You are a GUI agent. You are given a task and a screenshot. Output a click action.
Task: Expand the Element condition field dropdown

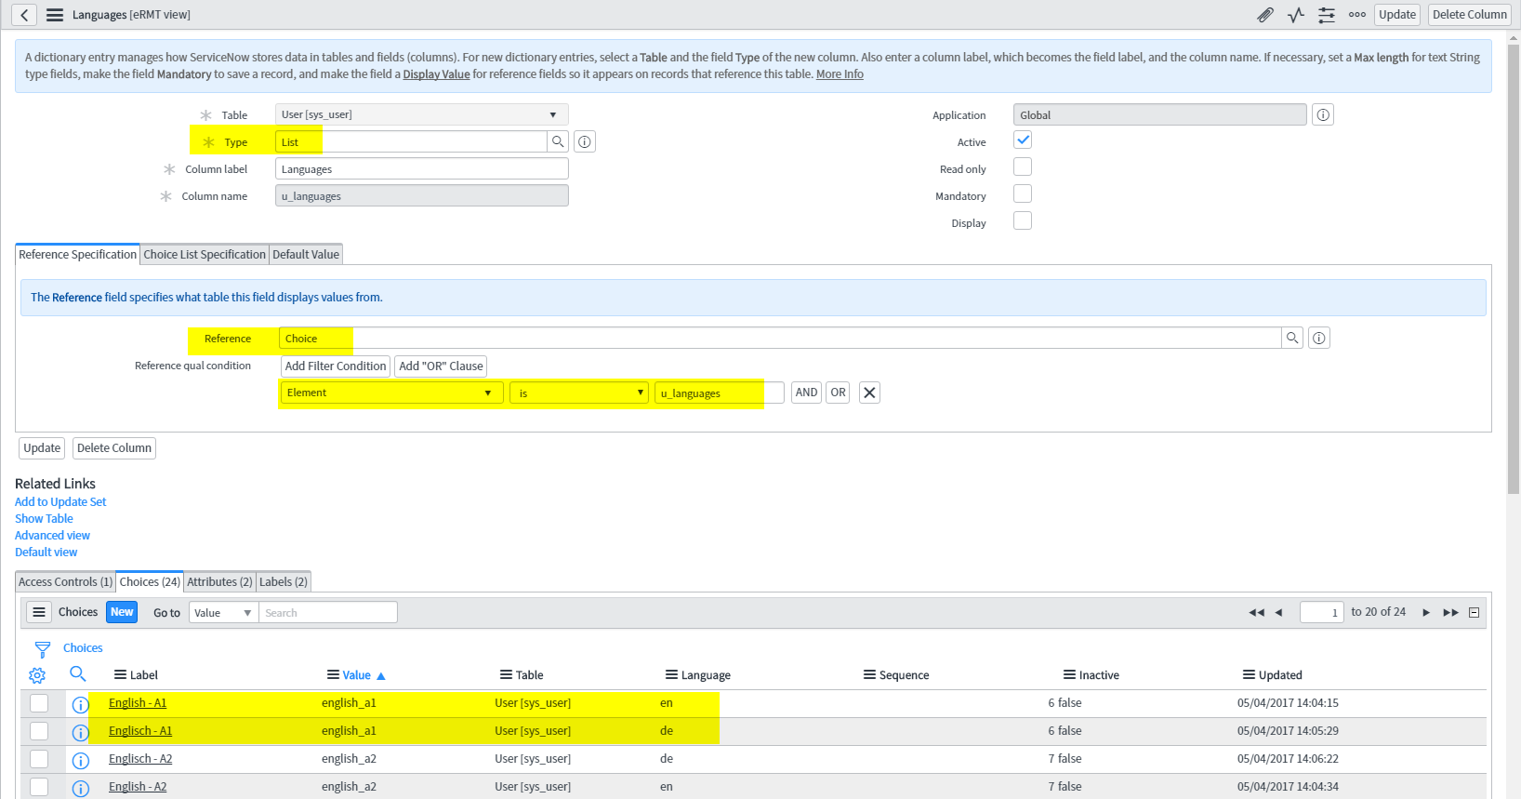[x=390, y=393]
